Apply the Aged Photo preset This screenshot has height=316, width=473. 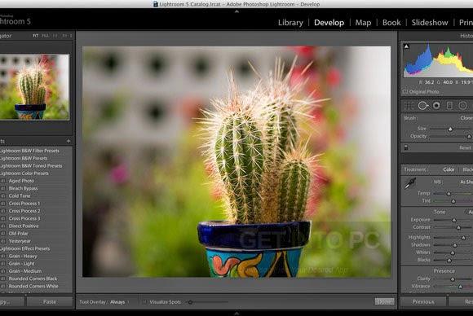pyautogui.click(x=21, y=181)
